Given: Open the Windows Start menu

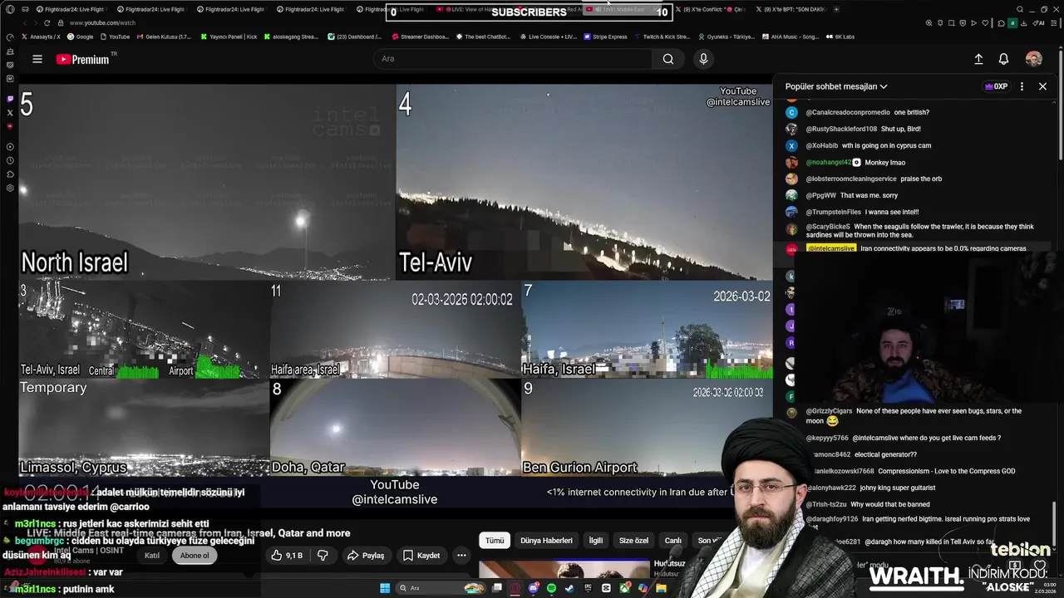Looking at the screenshot, I should [x=385, y=588].
